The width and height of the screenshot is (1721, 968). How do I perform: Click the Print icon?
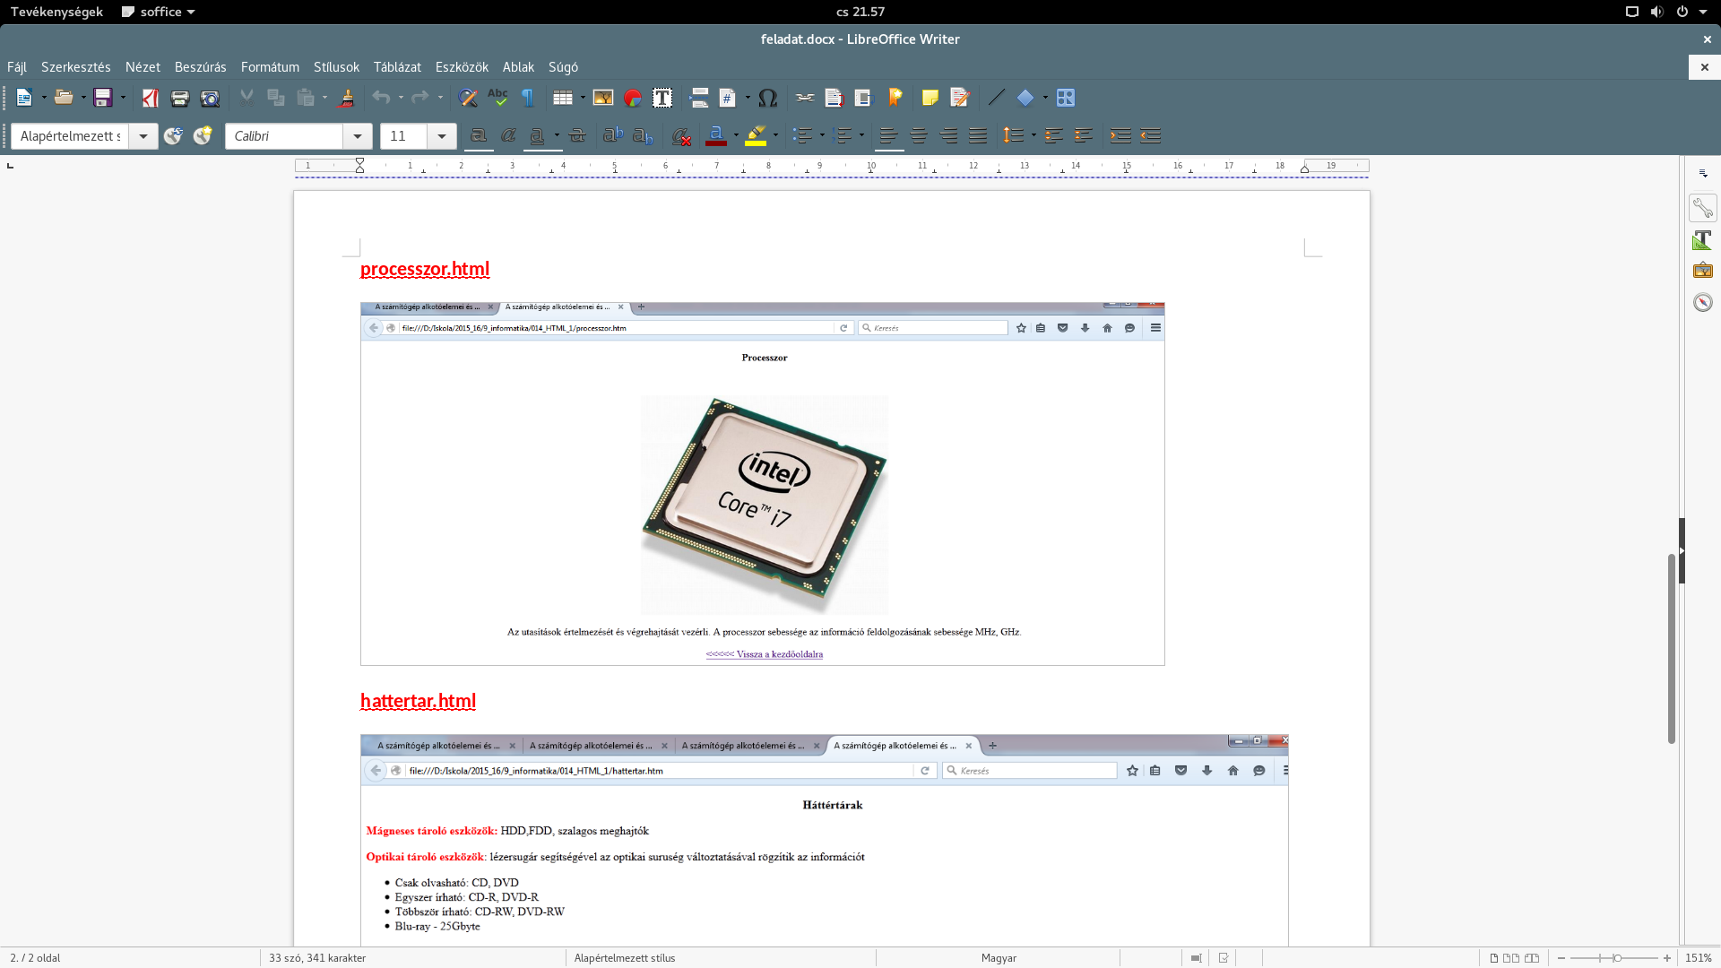click(x=180, y=98)
